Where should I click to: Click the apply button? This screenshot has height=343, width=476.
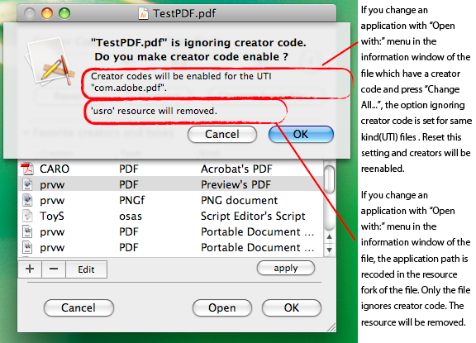286,268
